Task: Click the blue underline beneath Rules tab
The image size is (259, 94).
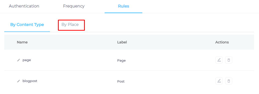Action: pyautogui.click(x=123, y=13)
